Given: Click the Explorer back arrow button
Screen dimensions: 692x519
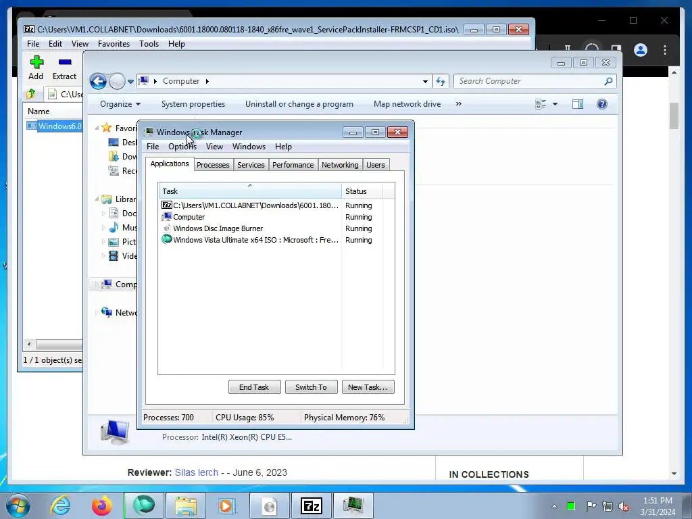Looking at the screenshot, I should pyautogui.click(x=98, y=81).
